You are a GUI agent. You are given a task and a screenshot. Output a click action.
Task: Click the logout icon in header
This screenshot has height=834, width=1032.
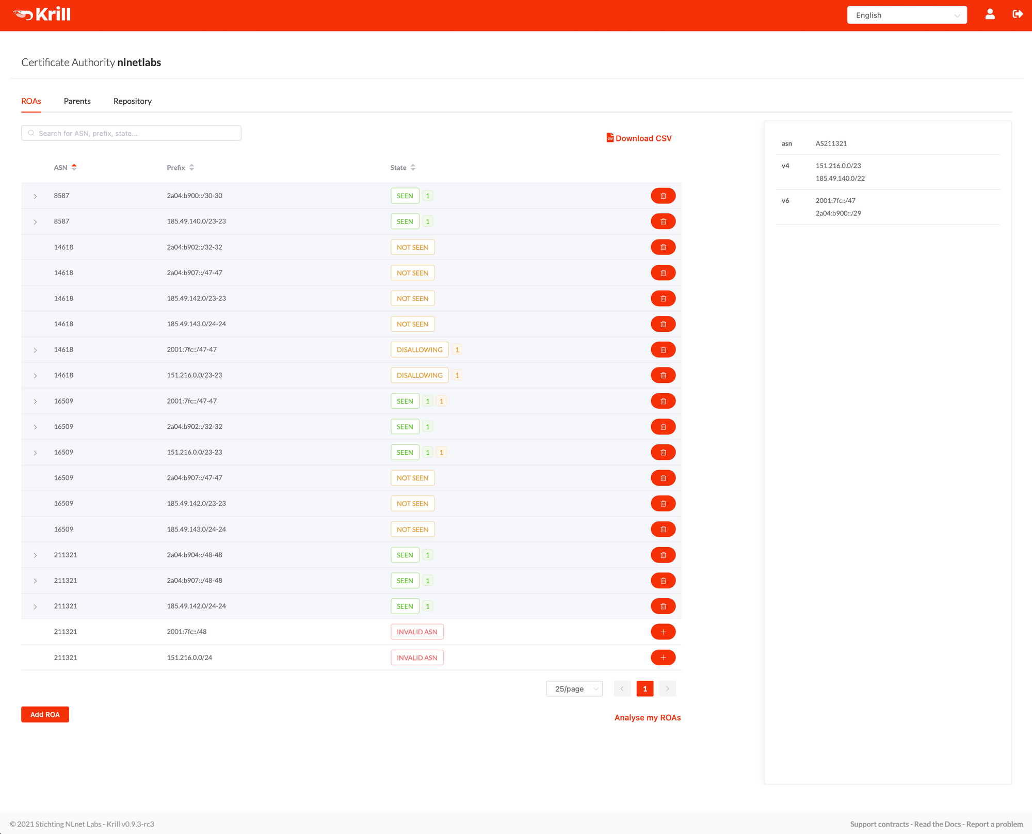1017,14
